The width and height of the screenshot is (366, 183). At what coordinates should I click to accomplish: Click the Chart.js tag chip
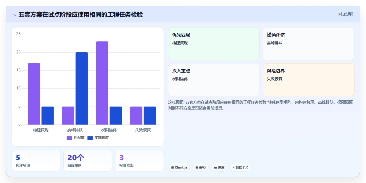coord(179,167)
